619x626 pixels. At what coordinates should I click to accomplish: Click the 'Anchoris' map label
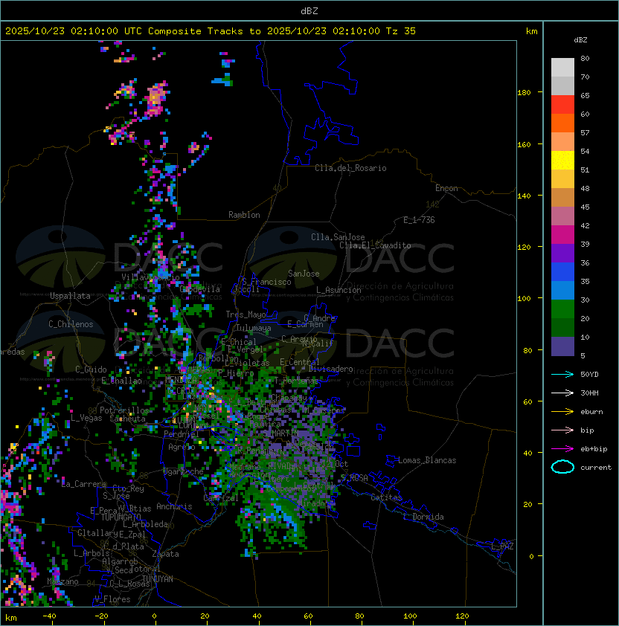(174, 506)
